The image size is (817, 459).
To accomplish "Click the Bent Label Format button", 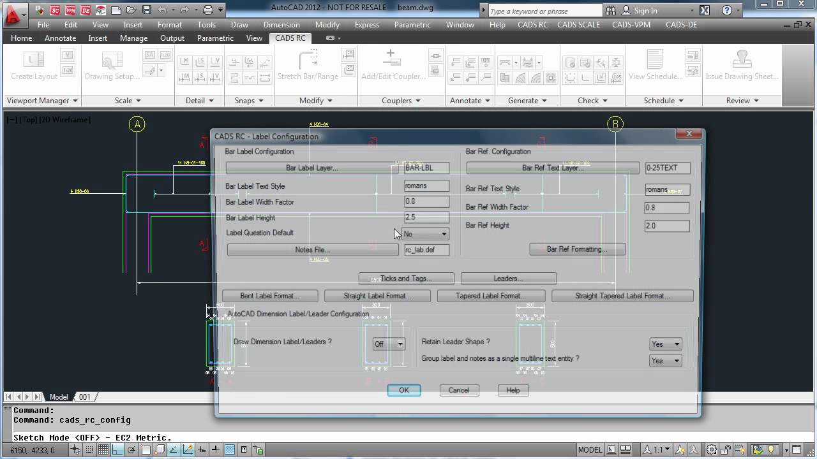I will (x=269, y=296).
